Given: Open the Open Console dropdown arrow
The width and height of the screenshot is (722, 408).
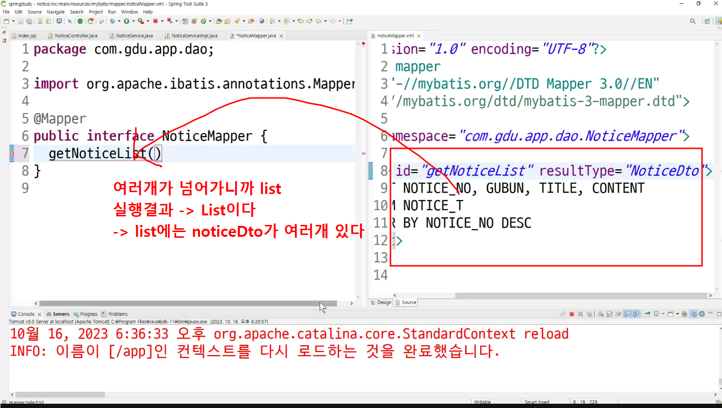Looking at the screenshot, I should (x=677, y=314).
